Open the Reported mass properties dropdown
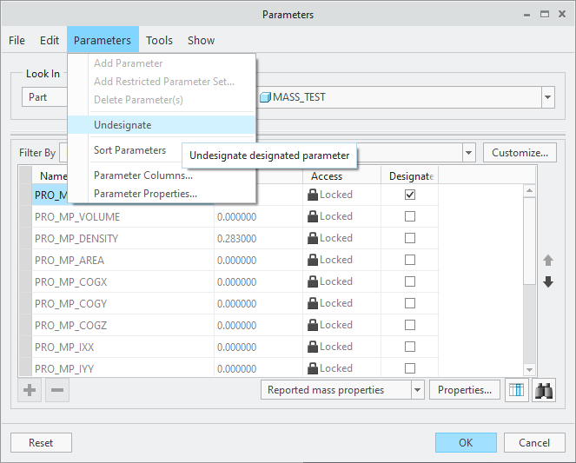Screen dimensions: 576x463 click(418, 390)
